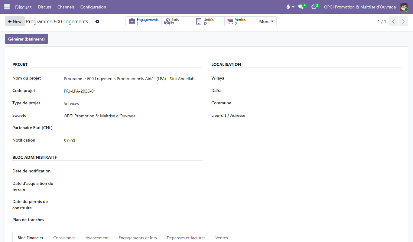Edit the Code projet field PRJ-LPA-2026-01
This screenshot has height=242, width=413.
pos(132,91)
